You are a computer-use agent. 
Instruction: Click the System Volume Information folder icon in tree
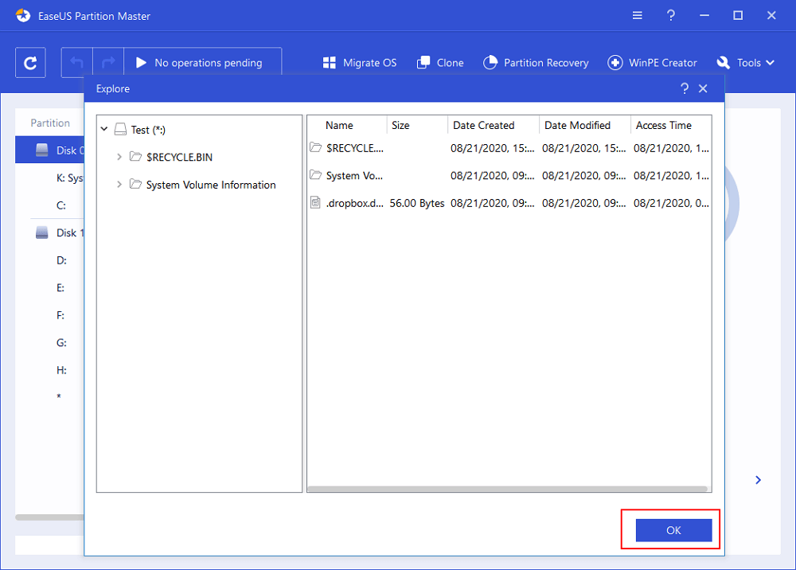pyautogui.click(x=135, y=184)
